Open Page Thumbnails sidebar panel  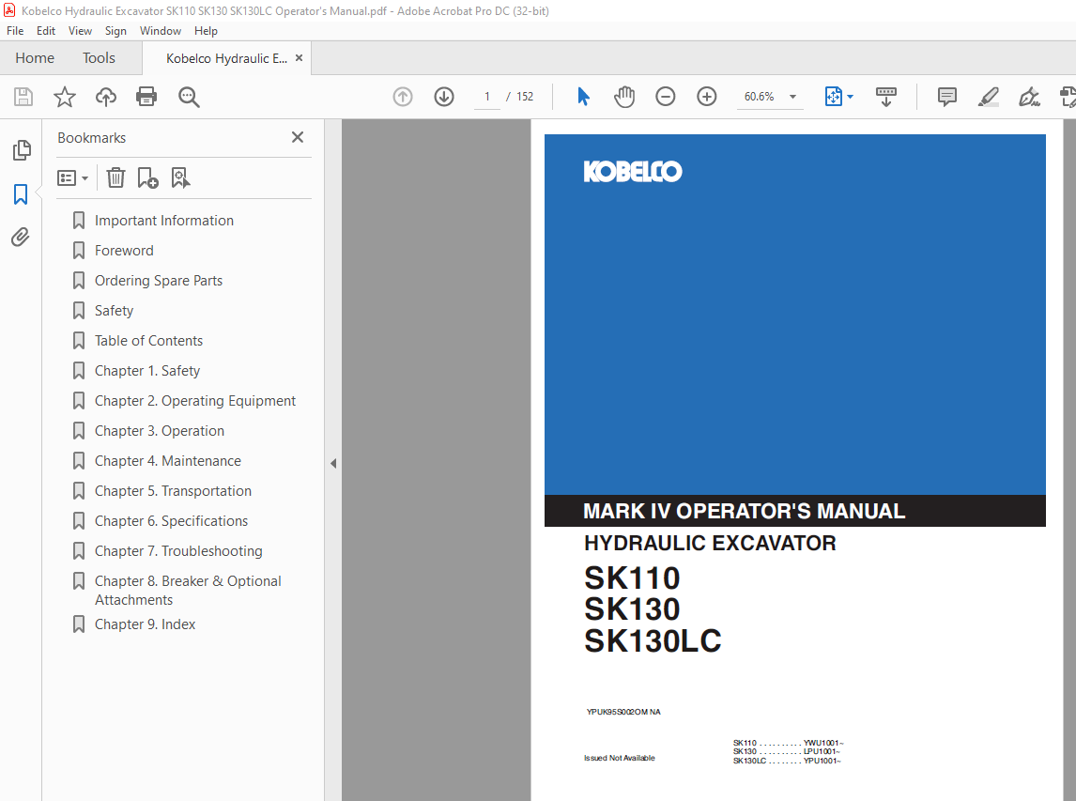pyautogui.click(x=22, y=150)
